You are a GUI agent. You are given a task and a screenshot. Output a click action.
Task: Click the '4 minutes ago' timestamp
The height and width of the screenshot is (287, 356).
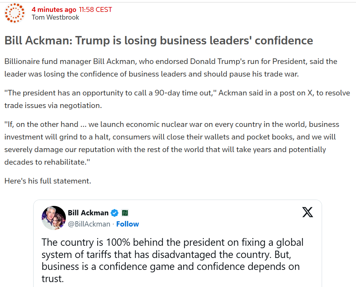[x=54, y=9]
